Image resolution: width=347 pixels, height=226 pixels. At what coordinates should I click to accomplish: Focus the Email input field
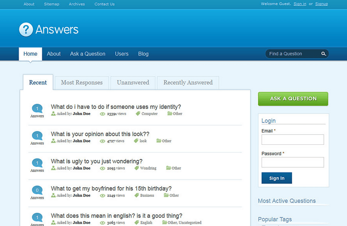coord(293,140)
